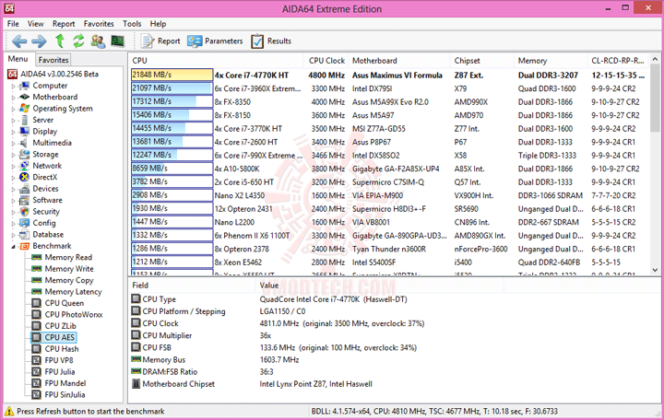Switch to the Favorites tab

(x=53, y=60)
